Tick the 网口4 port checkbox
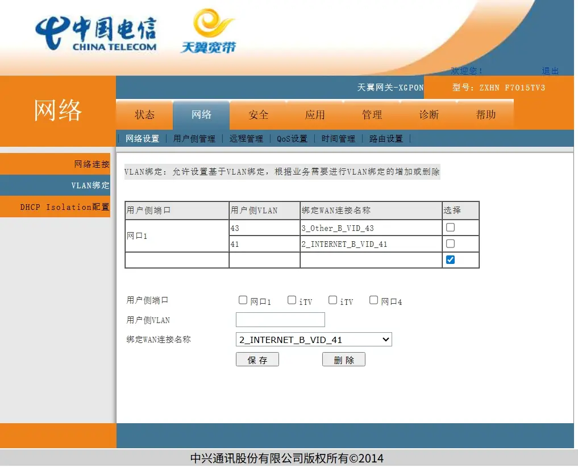The width and height of the screenshot is (578, 467). pos(373,300)
